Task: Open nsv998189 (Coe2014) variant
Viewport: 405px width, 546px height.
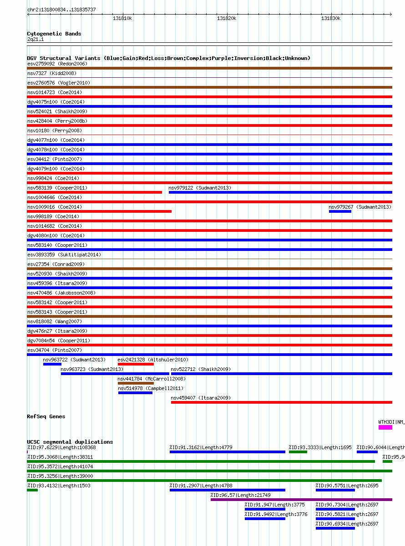Action: click(x=209, y=221)
